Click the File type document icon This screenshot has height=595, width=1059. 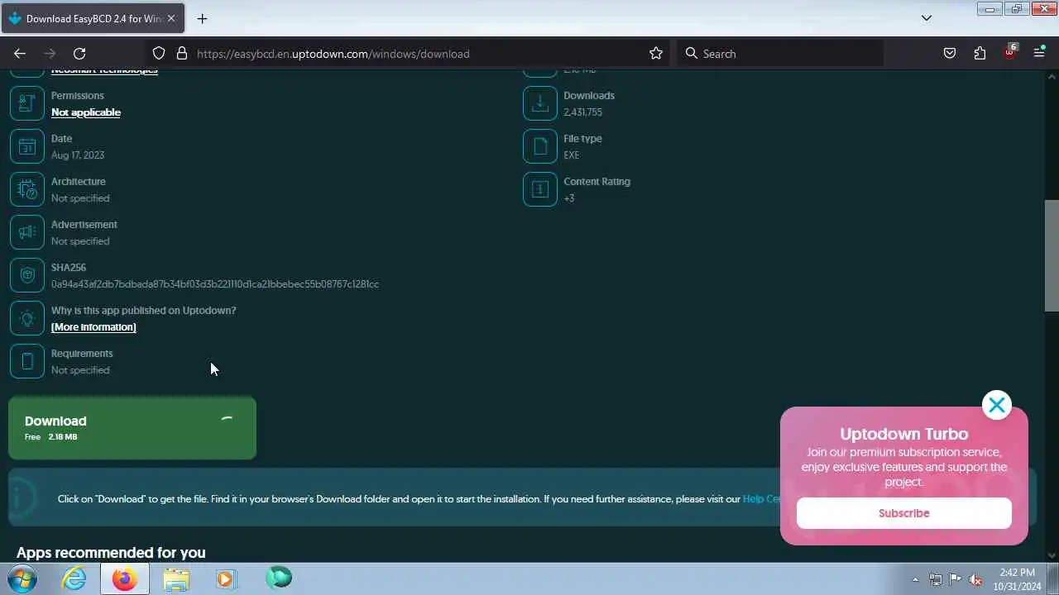(x=540, y=146)
